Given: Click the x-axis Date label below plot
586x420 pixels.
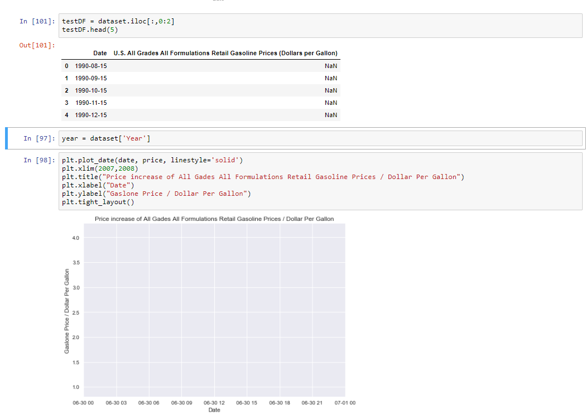Looking at the screenshot, I should coord(214,410).
